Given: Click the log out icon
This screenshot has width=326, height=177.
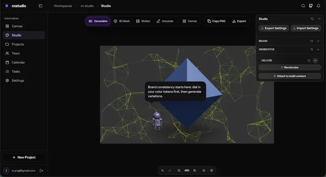Looking at the screenshot, I should tap(42, 170).
